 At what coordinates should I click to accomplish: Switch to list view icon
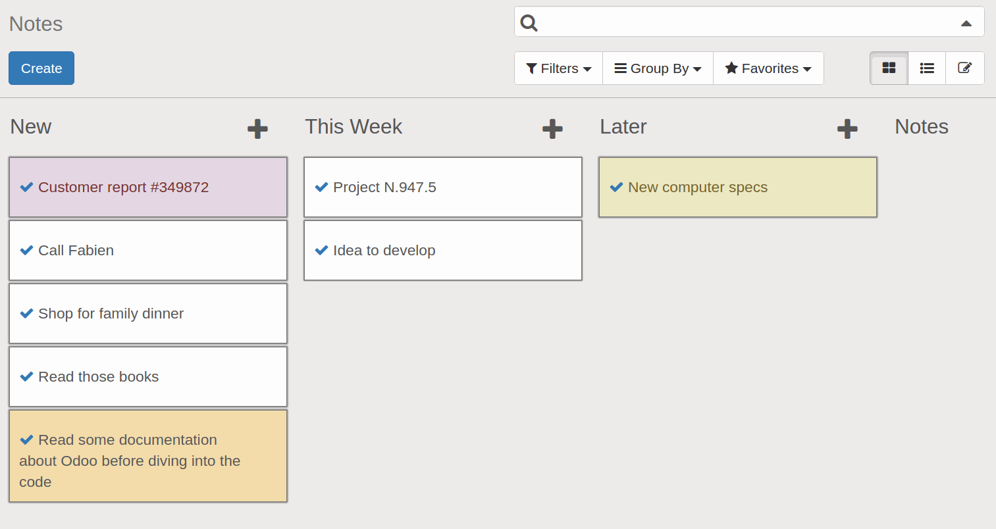coord(927,68)
